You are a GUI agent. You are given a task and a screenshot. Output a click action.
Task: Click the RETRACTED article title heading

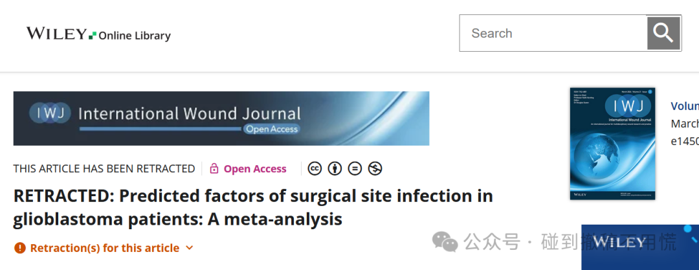coord(253,208)
